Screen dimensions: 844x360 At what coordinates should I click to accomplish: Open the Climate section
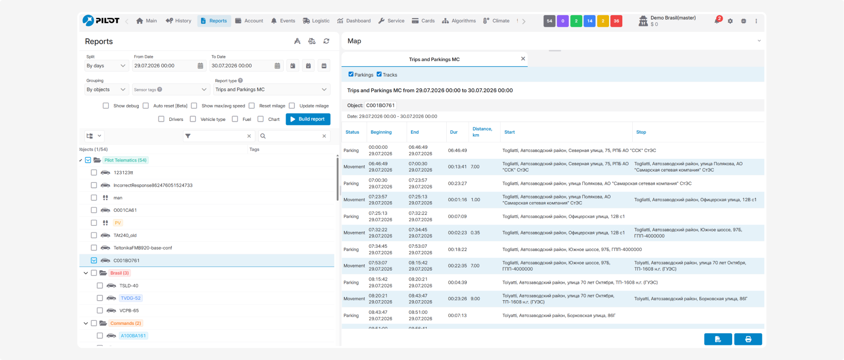click(x=496, y=21)
